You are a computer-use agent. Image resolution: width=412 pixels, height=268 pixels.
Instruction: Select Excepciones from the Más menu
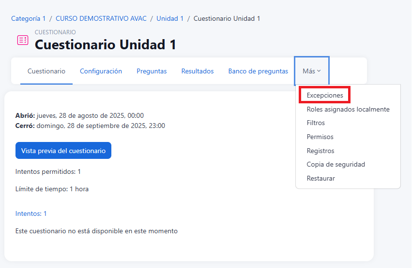click(x=325, y=96)
